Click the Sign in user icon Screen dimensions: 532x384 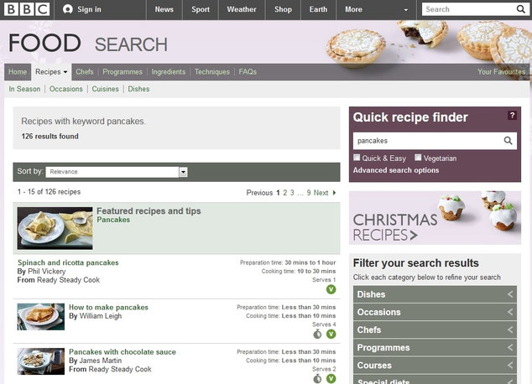pyautogui.click(x=68, y=9)
